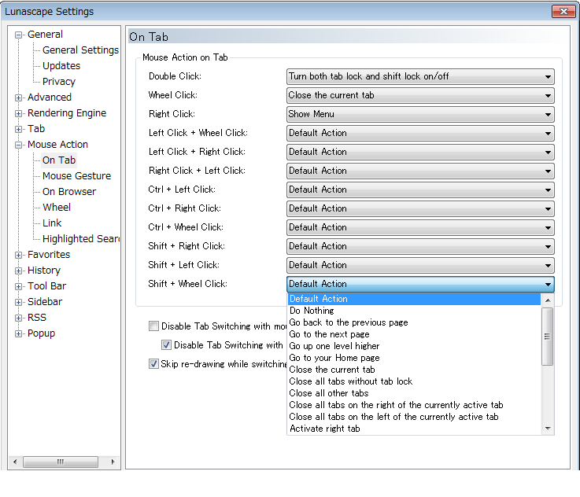The width and height of the screenshot is (580, 497).
Task: Click the dropdown list scroll up arrow
Action: (x=548, y=300)
